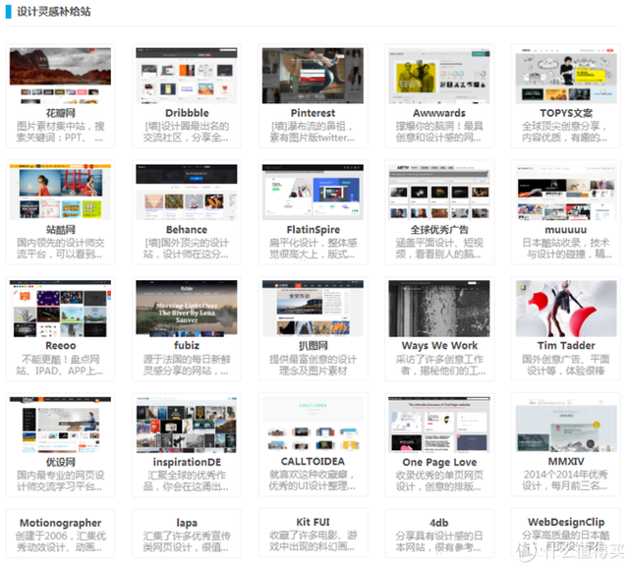Click description '撑爆你的脑洞！最具创意和设计感的网...'
This screenshot has width=629, height=567.
click(x=439, y=132)
